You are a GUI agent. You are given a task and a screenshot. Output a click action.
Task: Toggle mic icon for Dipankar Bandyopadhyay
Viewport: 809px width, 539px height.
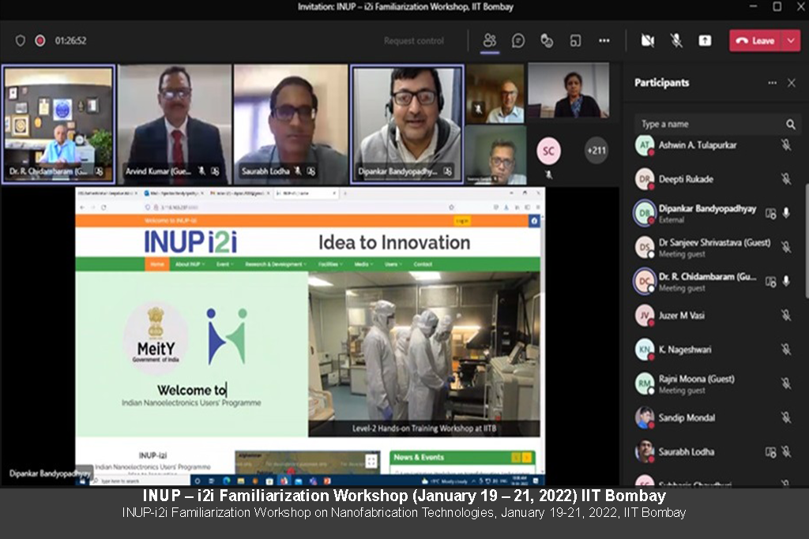tap(786, 213)
